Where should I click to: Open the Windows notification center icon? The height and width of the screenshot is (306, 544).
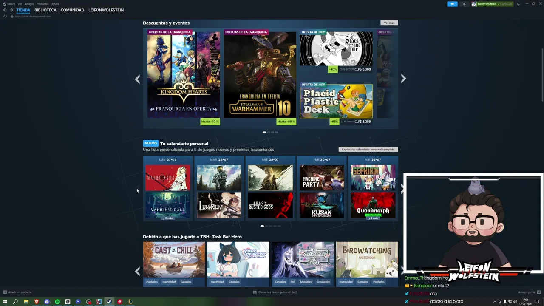537,302
